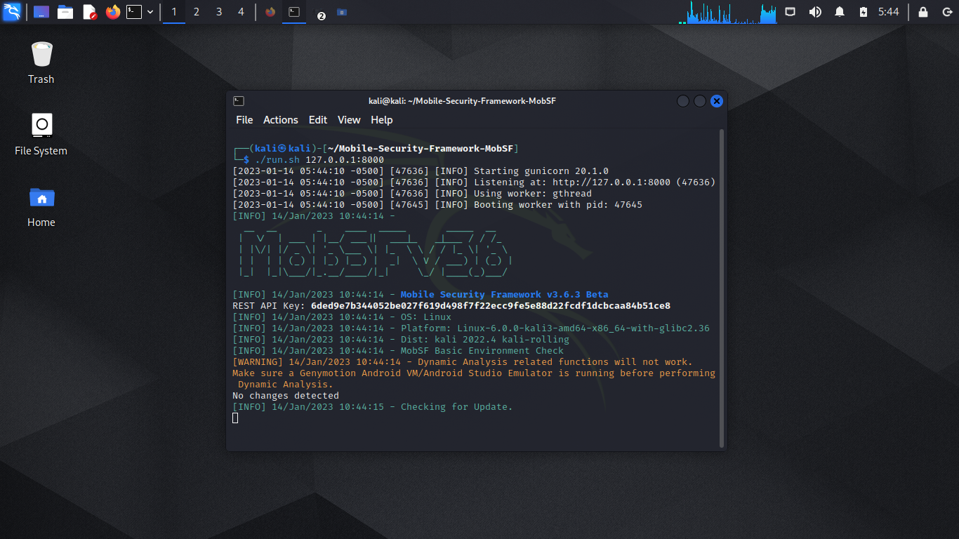The height and width of the screenshot is (539, 959).
Task: Click the terminal cursor block
Action: point(235,418)
